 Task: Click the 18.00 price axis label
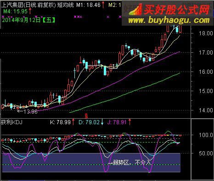pyautogui.click(x=206, y=33)
